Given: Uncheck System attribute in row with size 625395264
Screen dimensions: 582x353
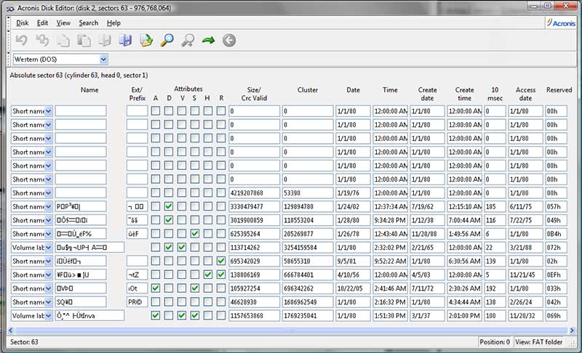Looking at the screenshot, I should 195,234.
